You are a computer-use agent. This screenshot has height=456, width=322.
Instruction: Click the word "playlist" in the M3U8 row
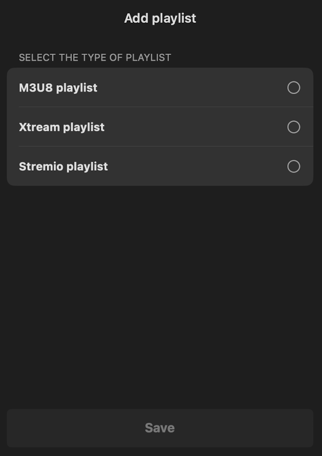pos(77,88)
